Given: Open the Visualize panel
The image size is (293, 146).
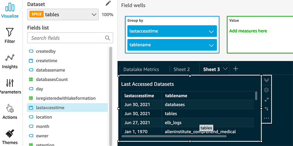Looking at the screenshot, I should [x=10, y=11].
